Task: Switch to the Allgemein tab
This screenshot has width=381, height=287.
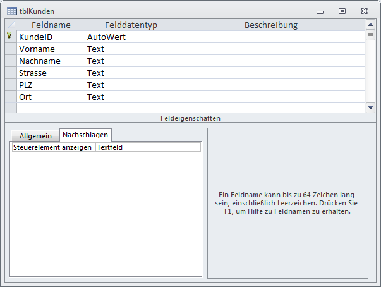Action: point(35,136)
